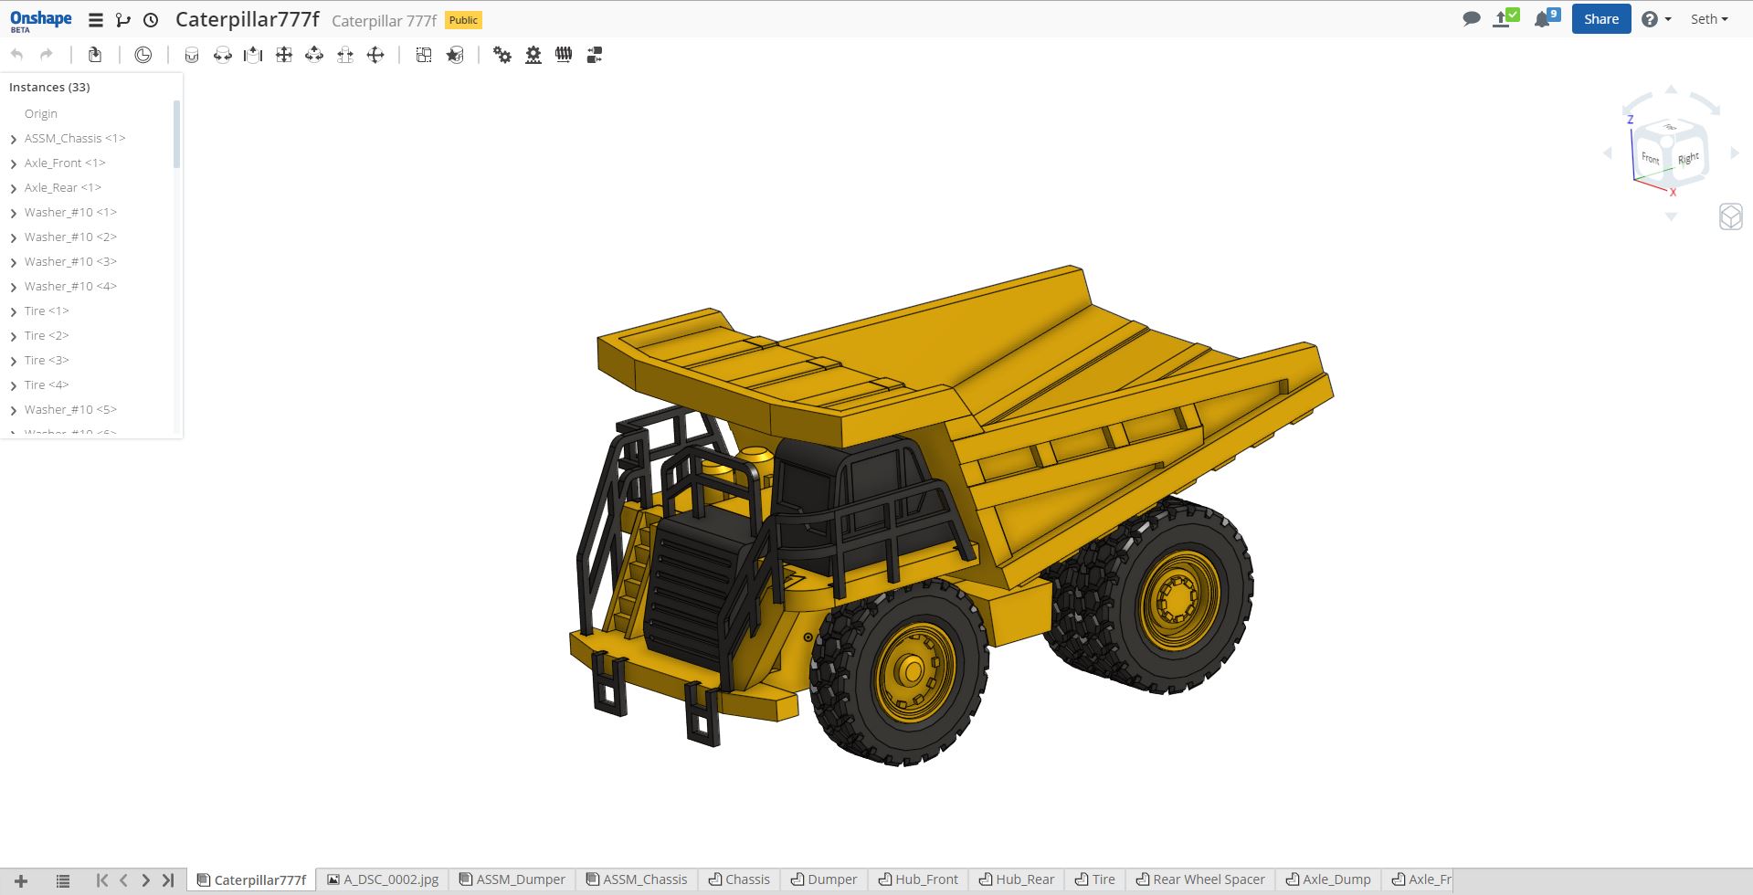Select the Gear relation tool
The image size is (1753, 895).
(x=502, y=55)
